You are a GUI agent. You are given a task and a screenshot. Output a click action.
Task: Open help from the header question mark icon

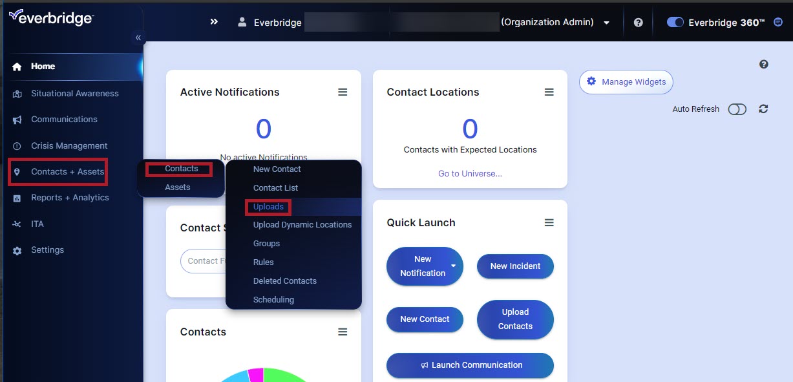[639, 22]
